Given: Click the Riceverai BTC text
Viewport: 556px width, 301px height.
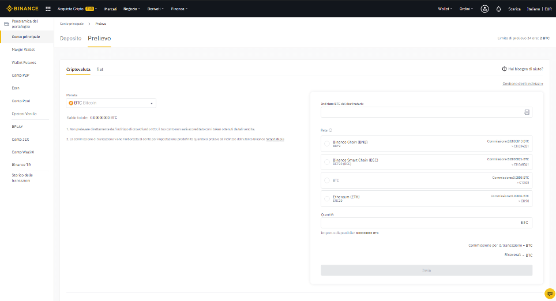Looking at the screenshot, I should pyautogui.click(x=519, y=255).
